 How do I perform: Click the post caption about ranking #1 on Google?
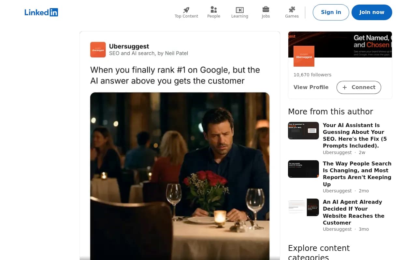click(x=175, y=75)
